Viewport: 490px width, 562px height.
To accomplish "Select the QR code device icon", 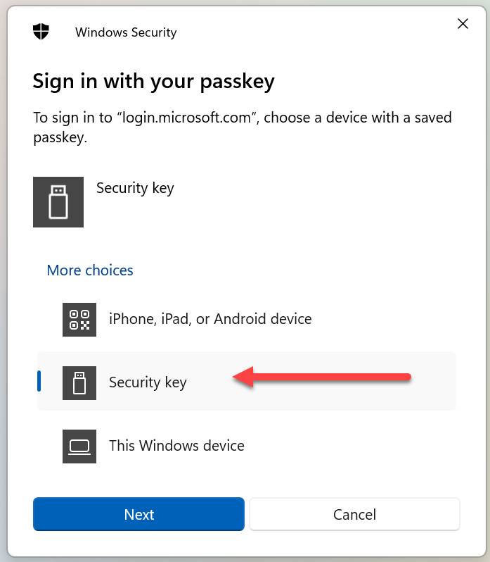I will pos(79,320).
